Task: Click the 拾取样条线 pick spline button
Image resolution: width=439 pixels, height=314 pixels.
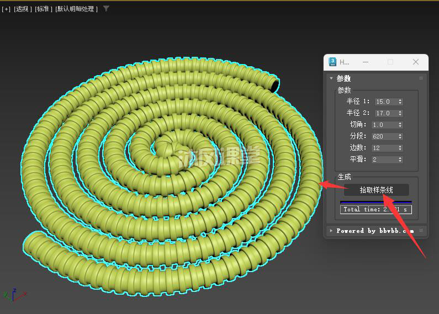Action: [376, 190]
